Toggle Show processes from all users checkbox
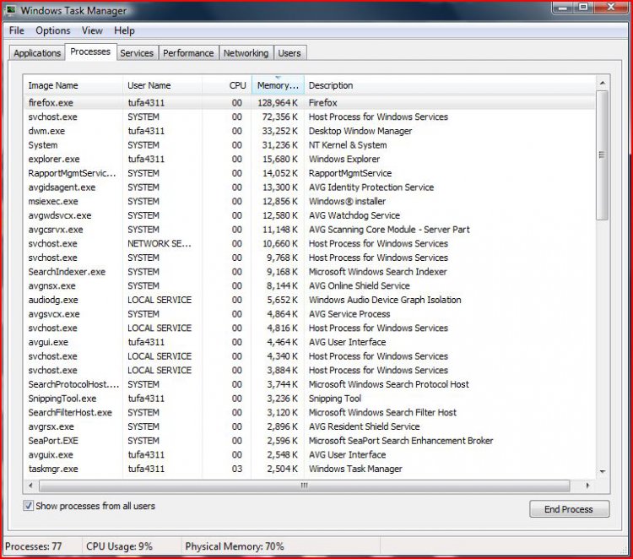Viewport: 633px width, 559px height. point(28,505)
